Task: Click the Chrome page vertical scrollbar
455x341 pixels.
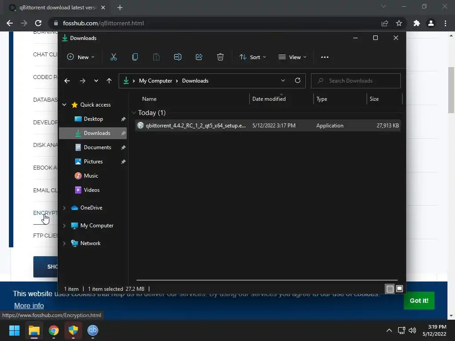Action: (451, 90)
